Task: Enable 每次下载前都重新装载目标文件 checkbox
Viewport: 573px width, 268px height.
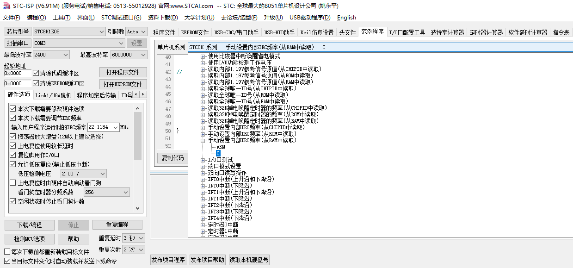Action: 7,252
